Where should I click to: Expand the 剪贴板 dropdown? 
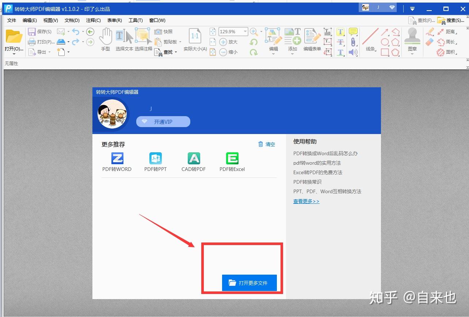tap(180, 42)
